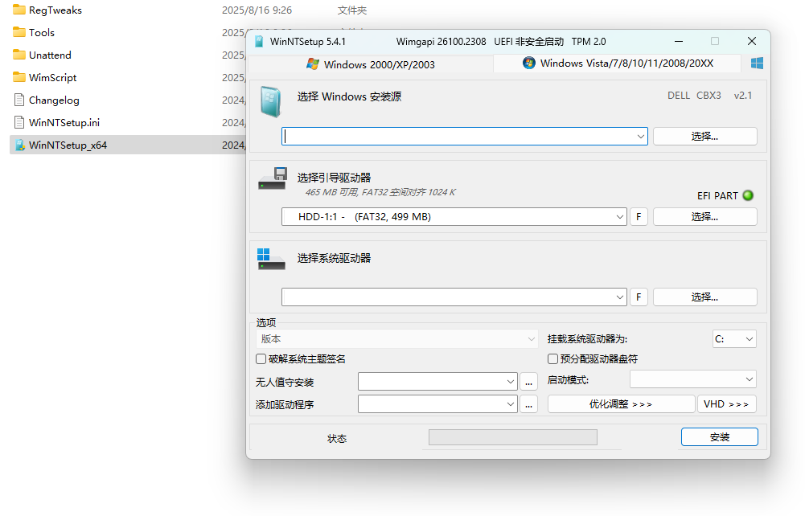Click the WimScript folder icon
Screen dimensions: 805x516
tap(19, 77)
